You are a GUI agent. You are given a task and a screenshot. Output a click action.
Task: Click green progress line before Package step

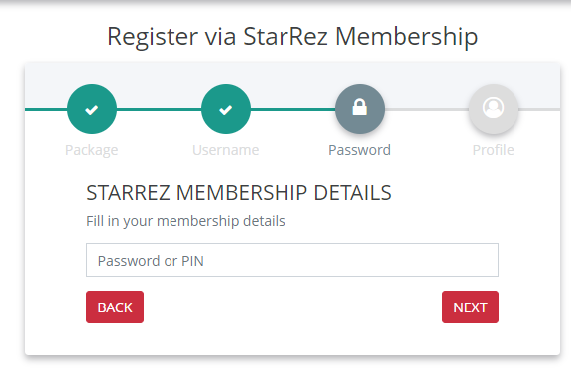[x=46, y=109]
